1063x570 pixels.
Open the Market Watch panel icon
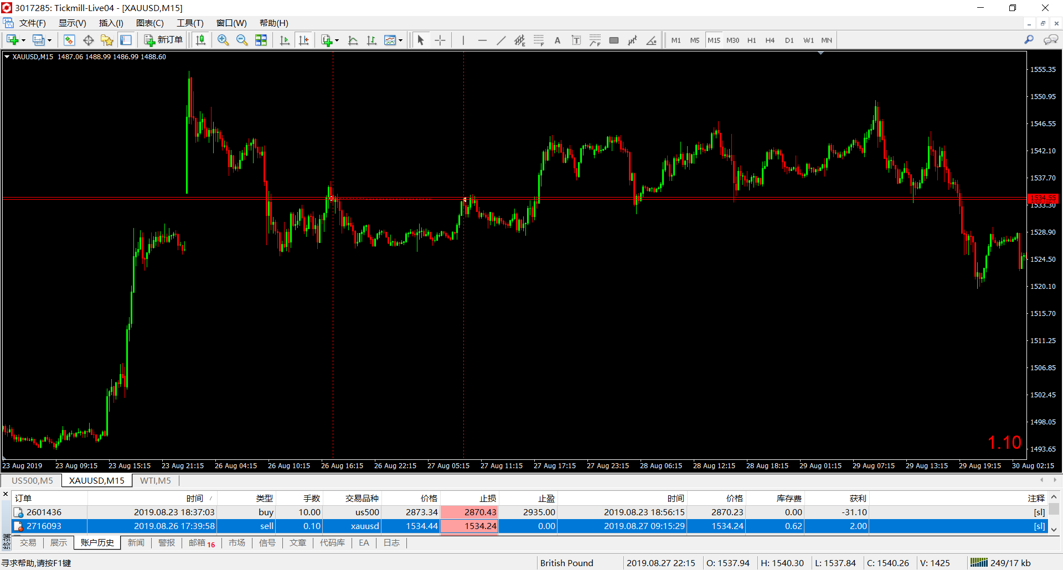[69, 40]
